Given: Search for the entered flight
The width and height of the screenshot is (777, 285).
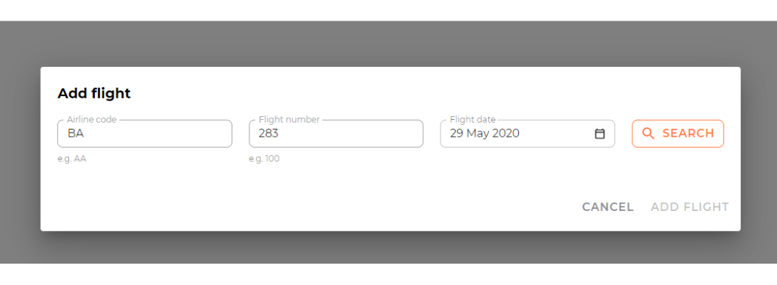Looking at the screenshot, I should click(677, 133).
